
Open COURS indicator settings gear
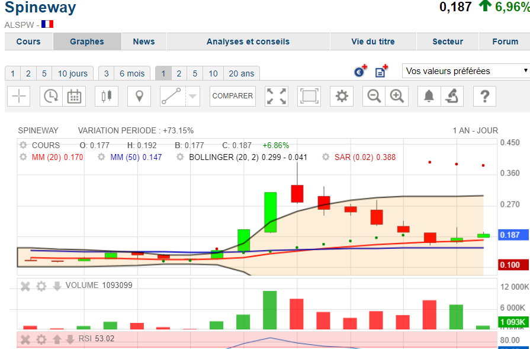(x=23, y=145)
